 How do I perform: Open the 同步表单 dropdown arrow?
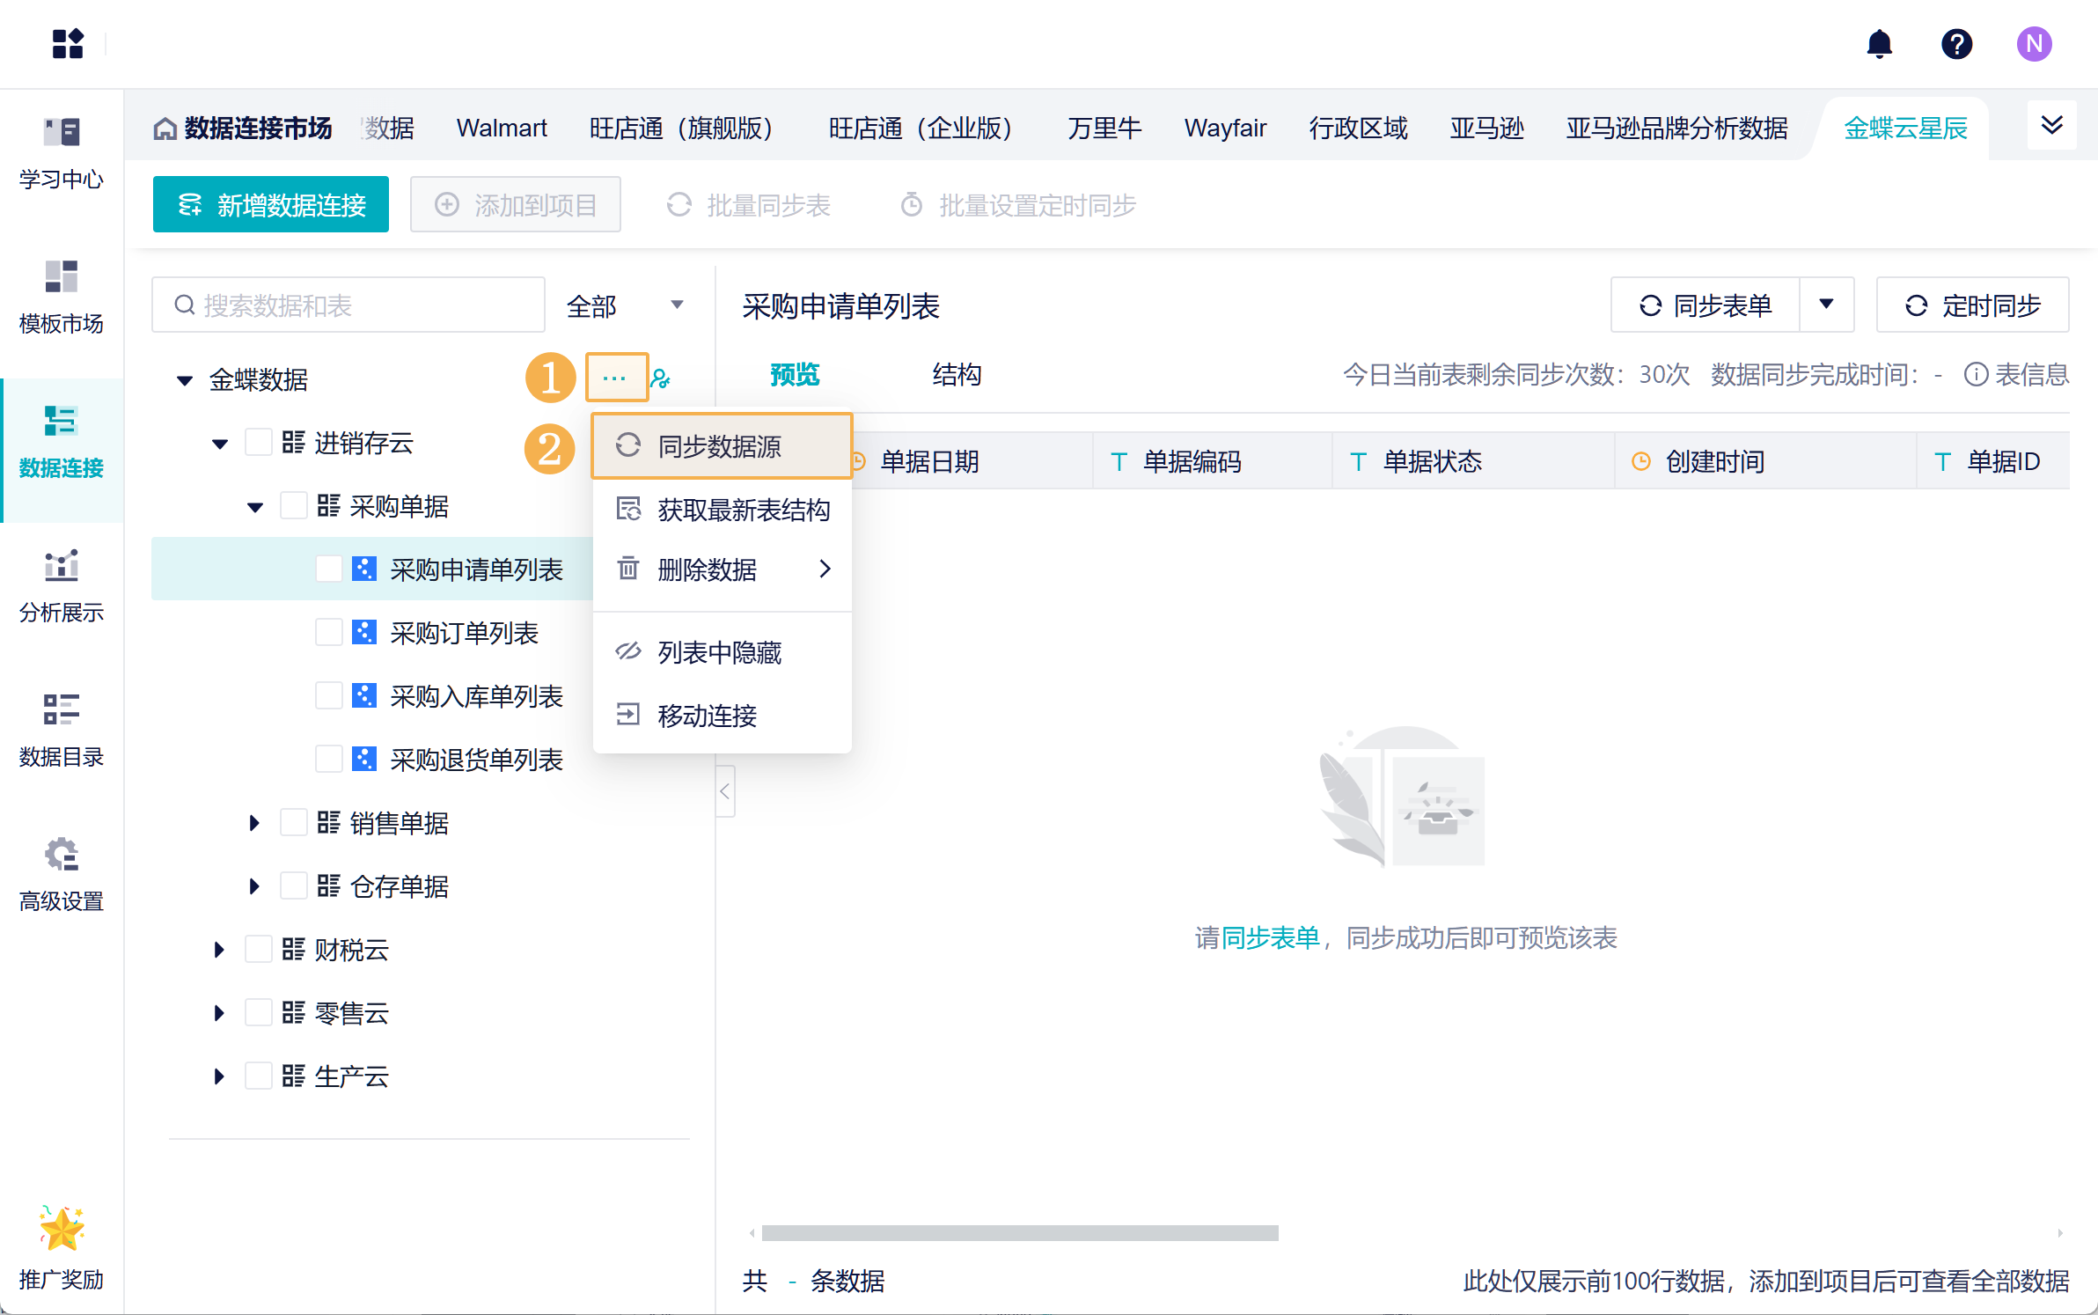(x=1827, y=305)
